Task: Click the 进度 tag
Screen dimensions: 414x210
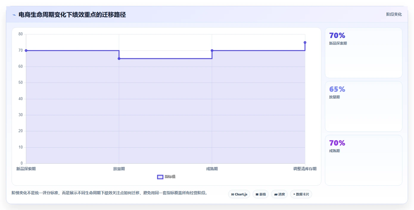Action: click(279, 194)
